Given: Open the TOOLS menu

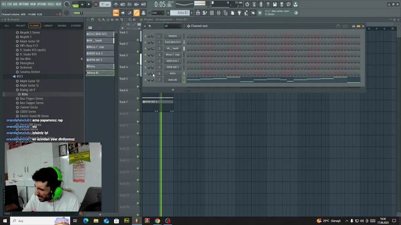Looking at the screenshot, I should coord(51,4).
